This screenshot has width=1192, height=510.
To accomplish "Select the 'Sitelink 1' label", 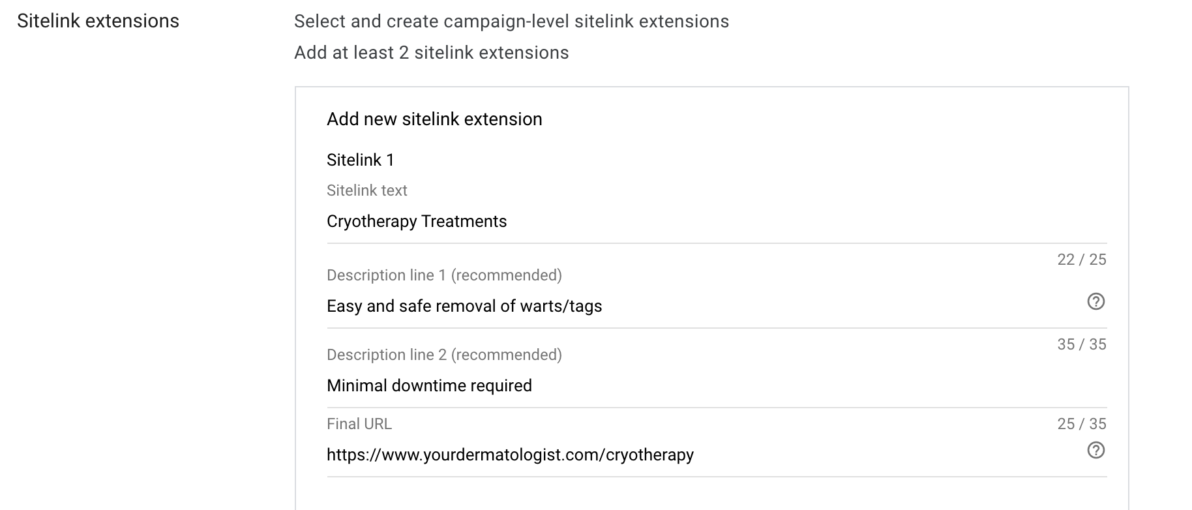I will point(360,160).
